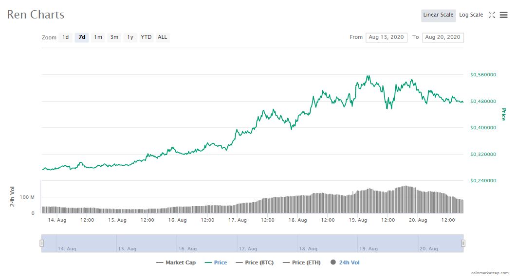The width and height of the screenshot is (516, 279).
Task: Grab the left navigator range handle
Action: pos(41,243)
